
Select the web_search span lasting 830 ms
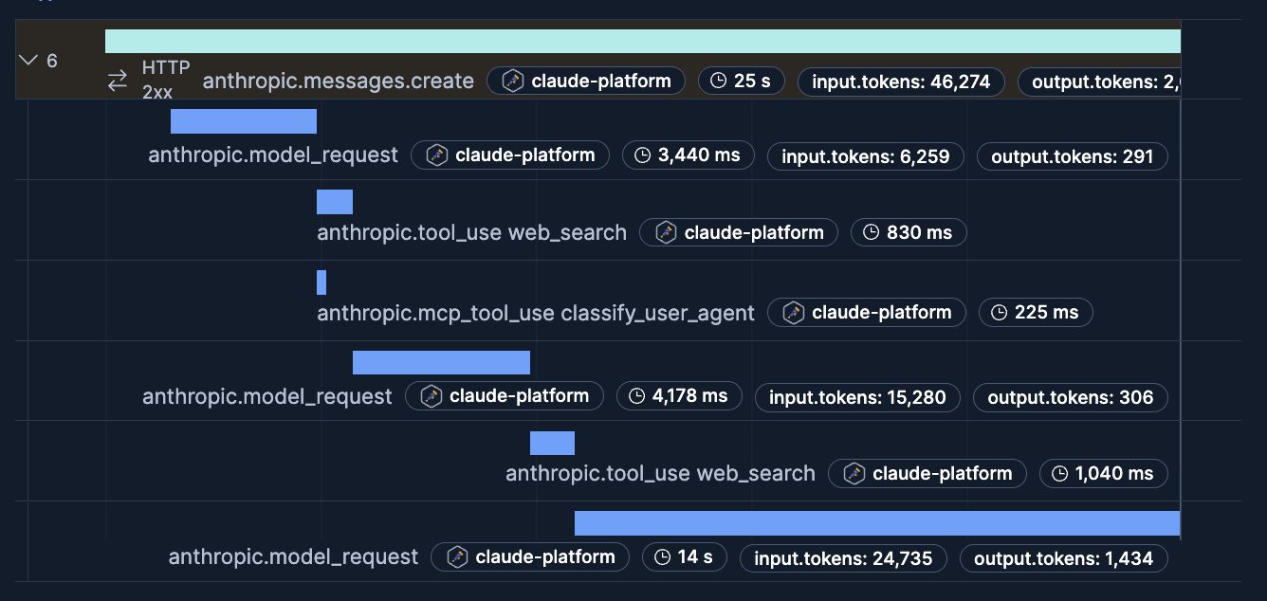471,232
